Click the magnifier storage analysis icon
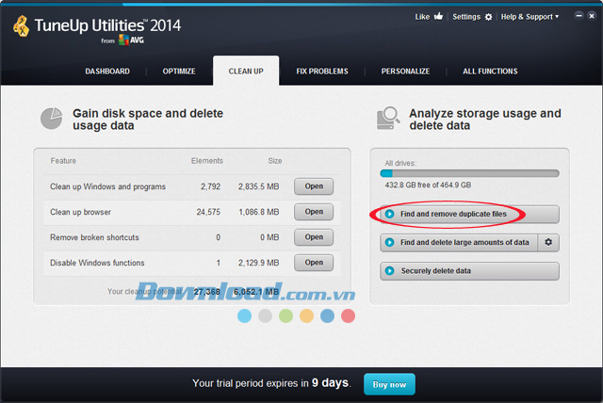 point(386,119)
